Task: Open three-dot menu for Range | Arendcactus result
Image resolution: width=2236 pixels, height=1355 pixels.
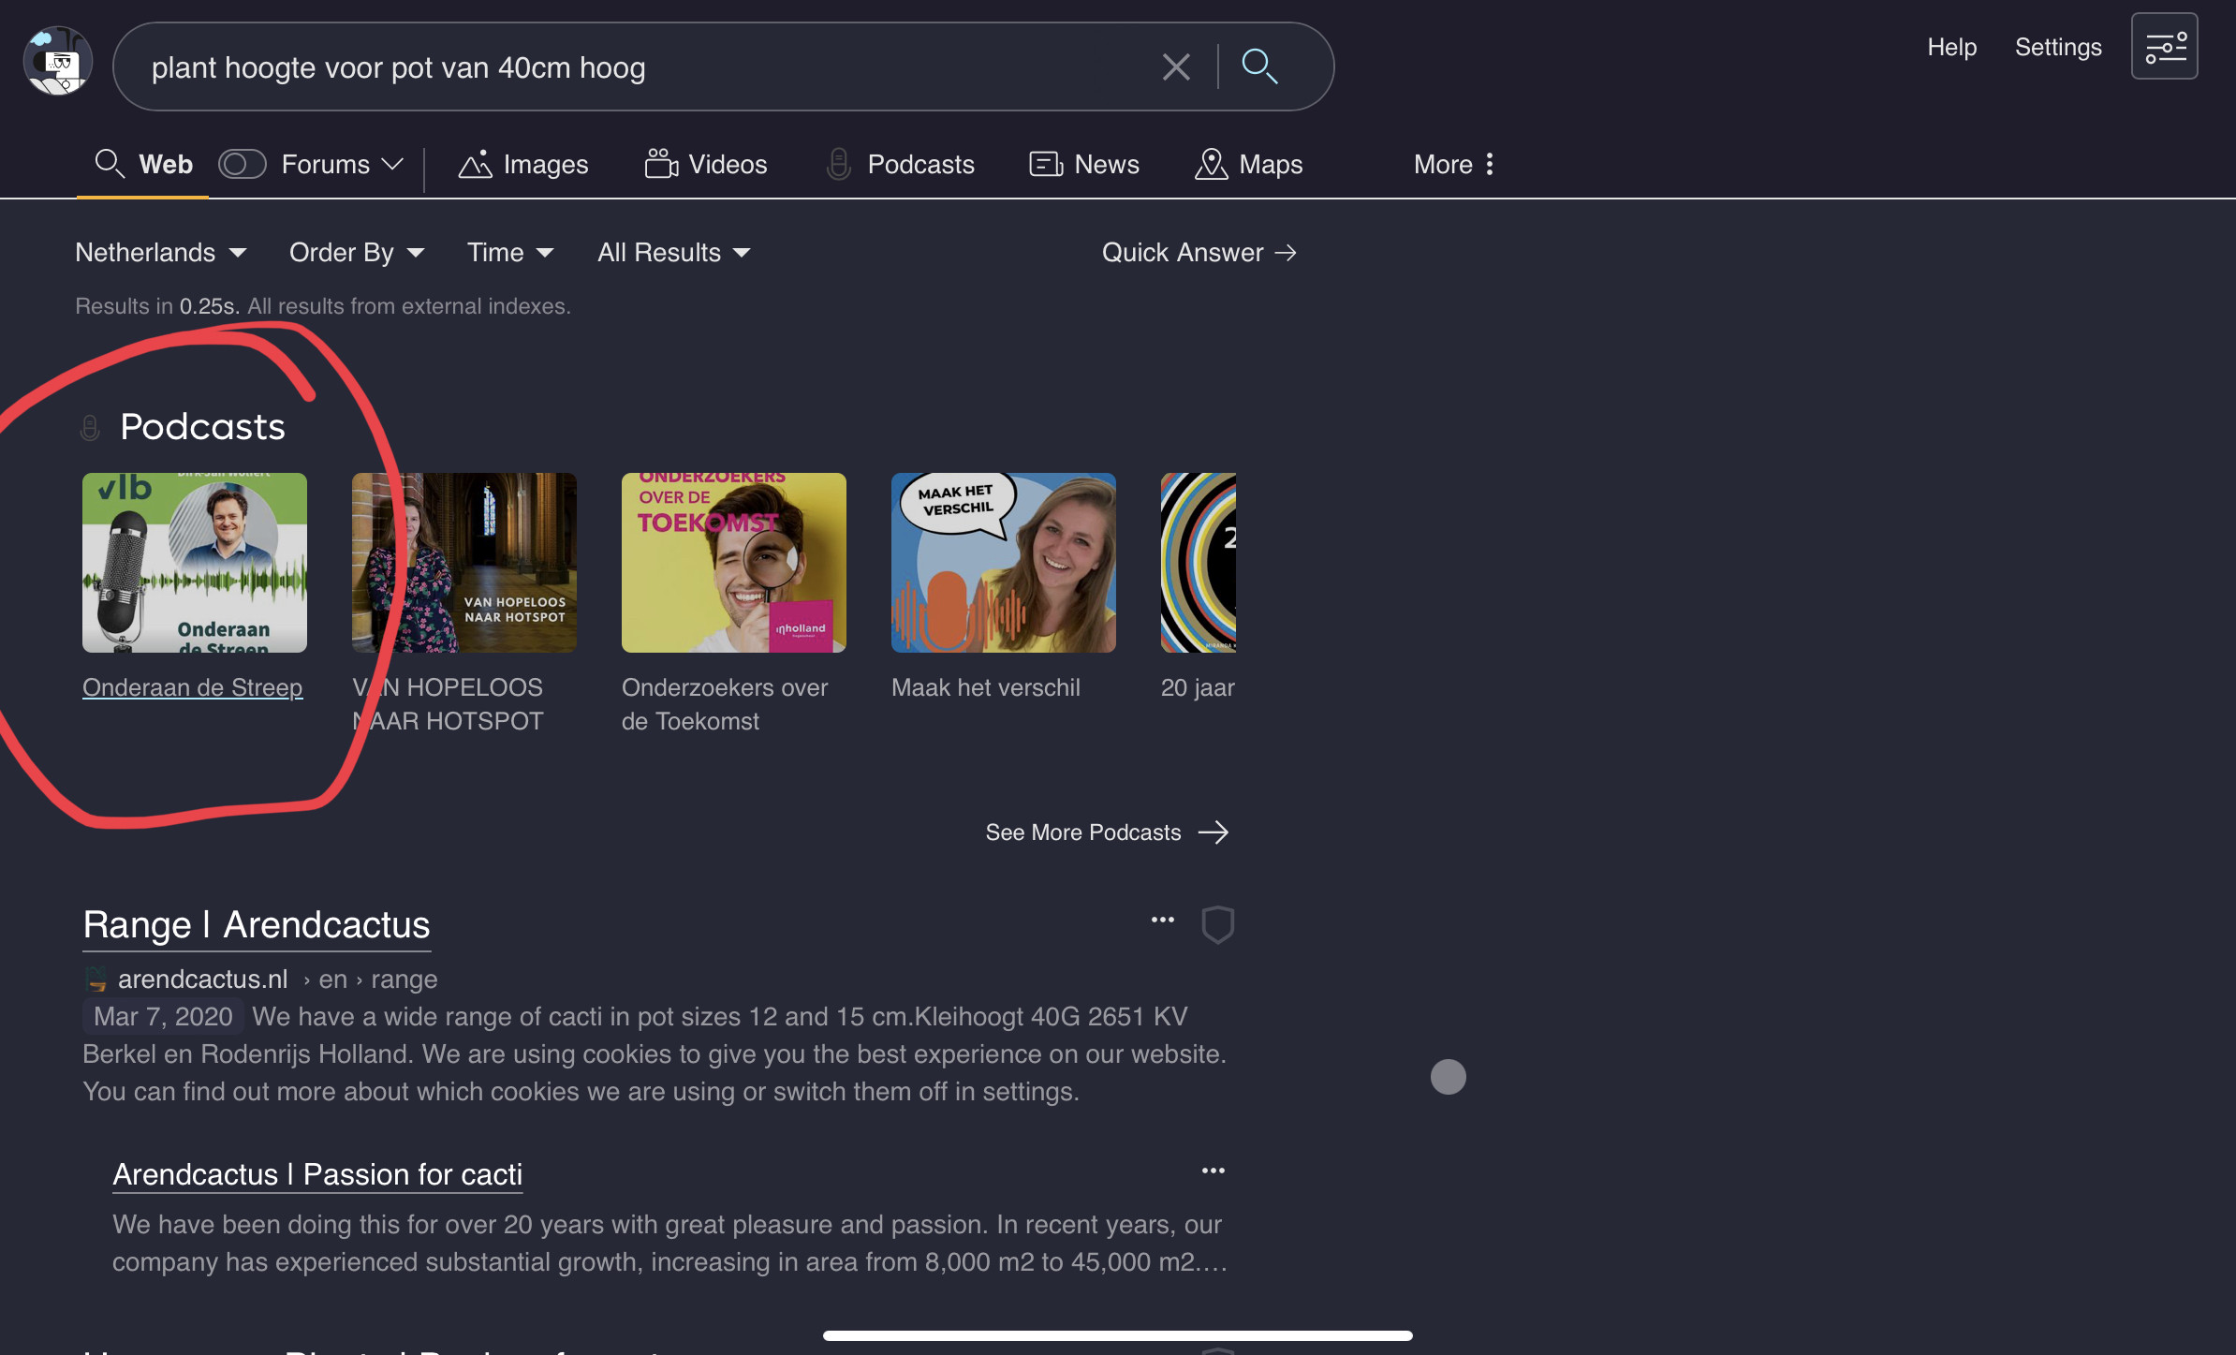Action: point(1162,920)
